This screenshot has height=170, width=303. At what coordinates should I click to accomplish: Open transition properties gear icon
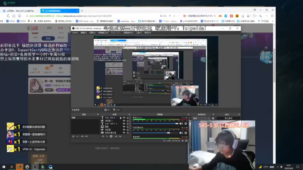tap(213, 118)
